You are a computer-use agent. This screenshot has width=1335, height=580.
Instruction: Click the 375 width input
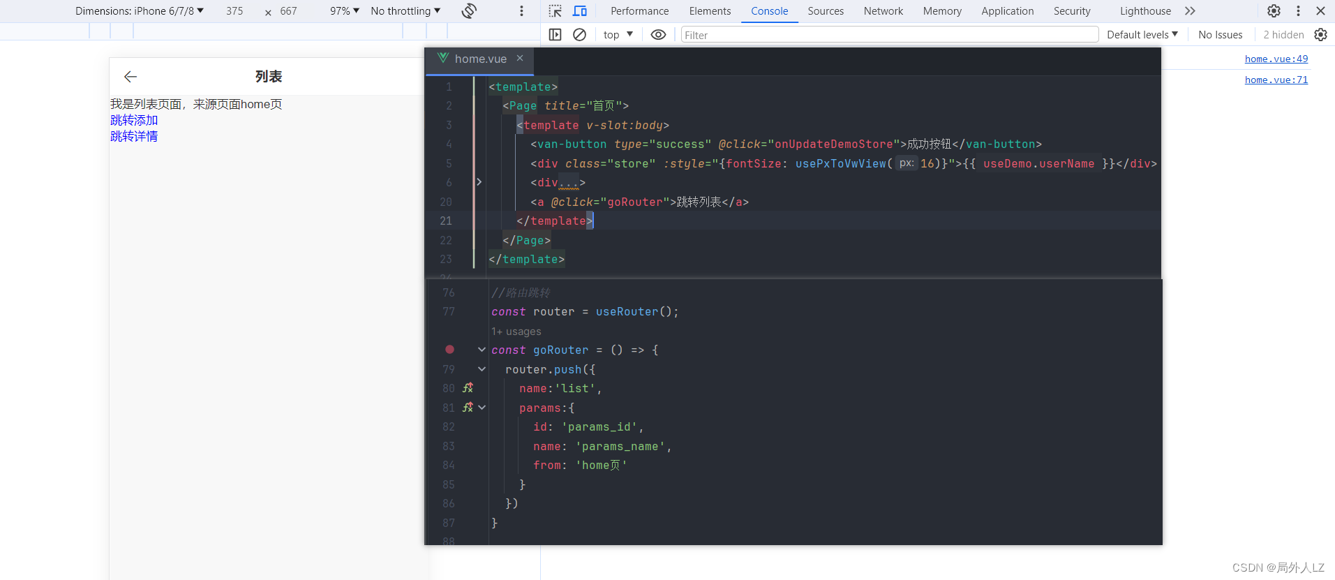point(234,10)
